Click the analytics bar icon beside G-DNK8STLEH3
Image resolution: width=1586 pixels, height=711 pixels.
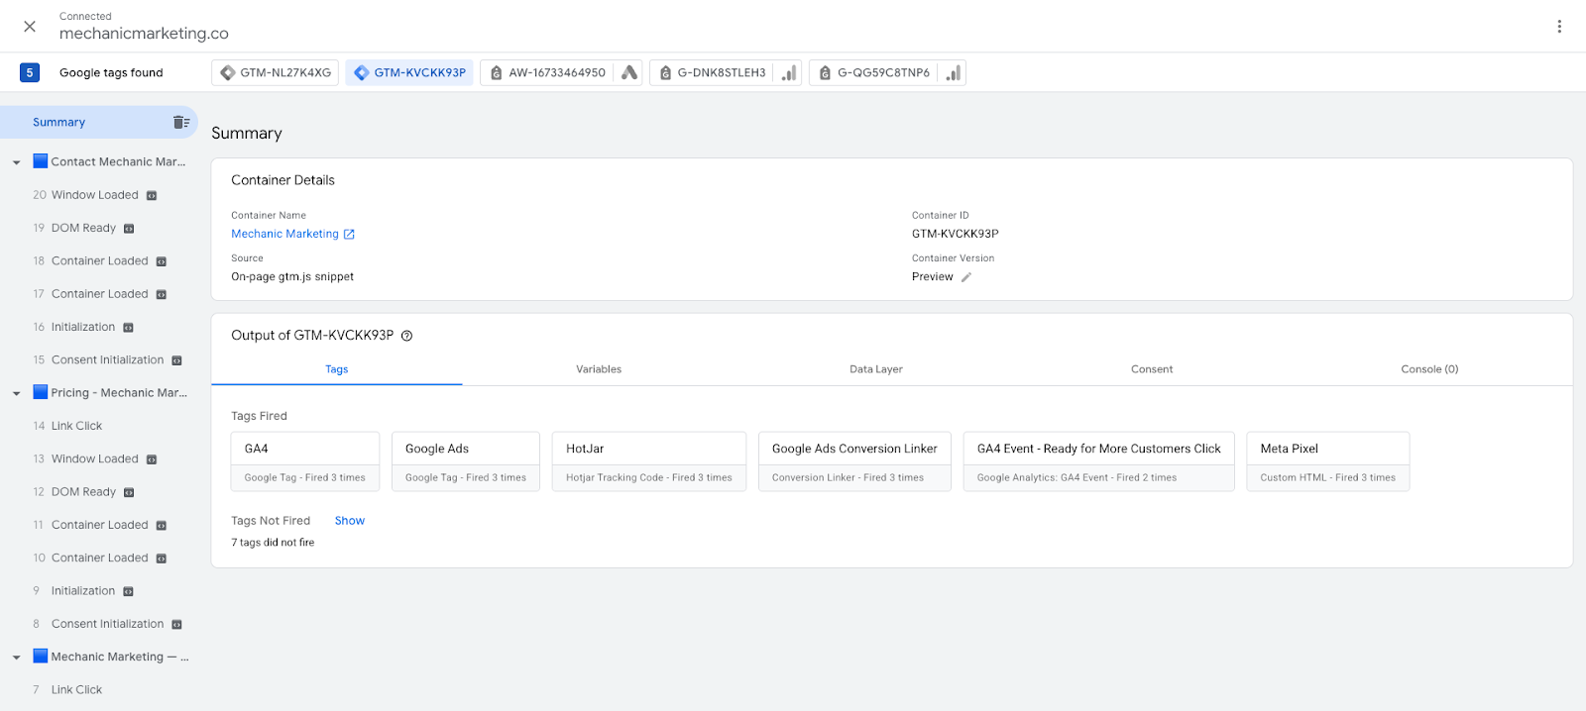click(x=789, y=72)
